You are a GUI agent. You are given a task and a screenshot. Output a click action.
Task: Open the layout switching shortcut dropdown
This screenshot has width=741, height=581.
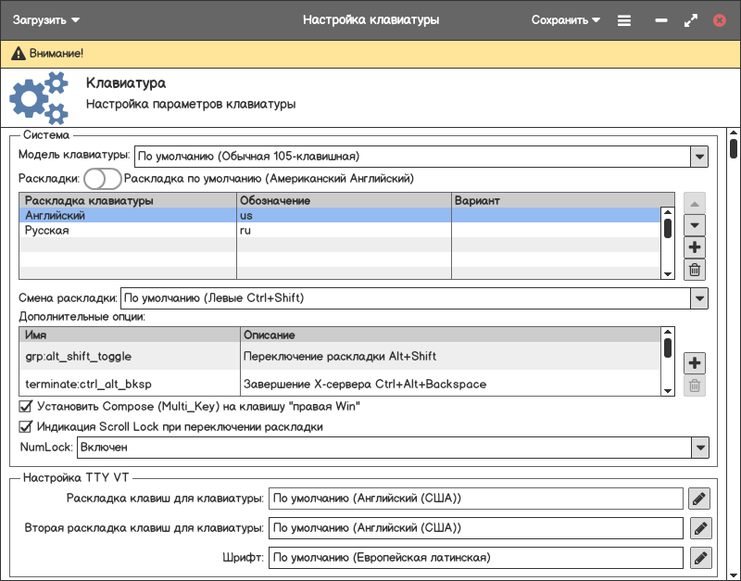(698, 298)
